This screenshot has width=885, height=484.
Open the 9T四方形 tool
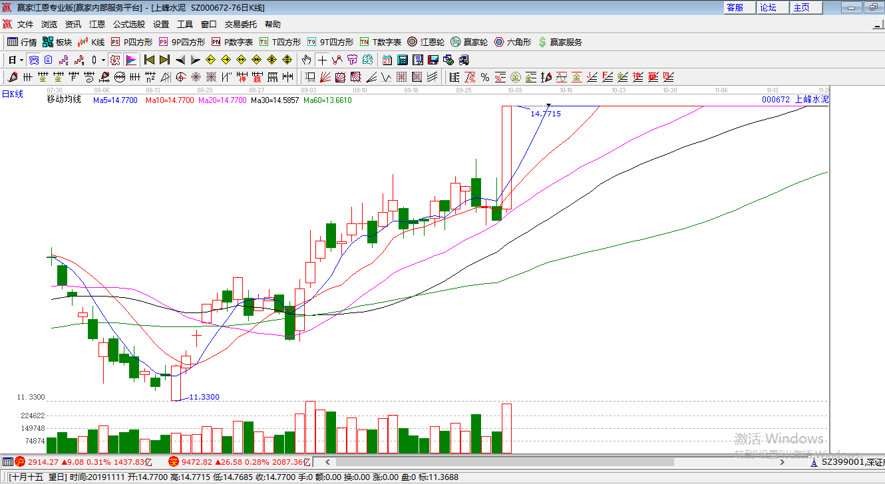coord(330,42)
